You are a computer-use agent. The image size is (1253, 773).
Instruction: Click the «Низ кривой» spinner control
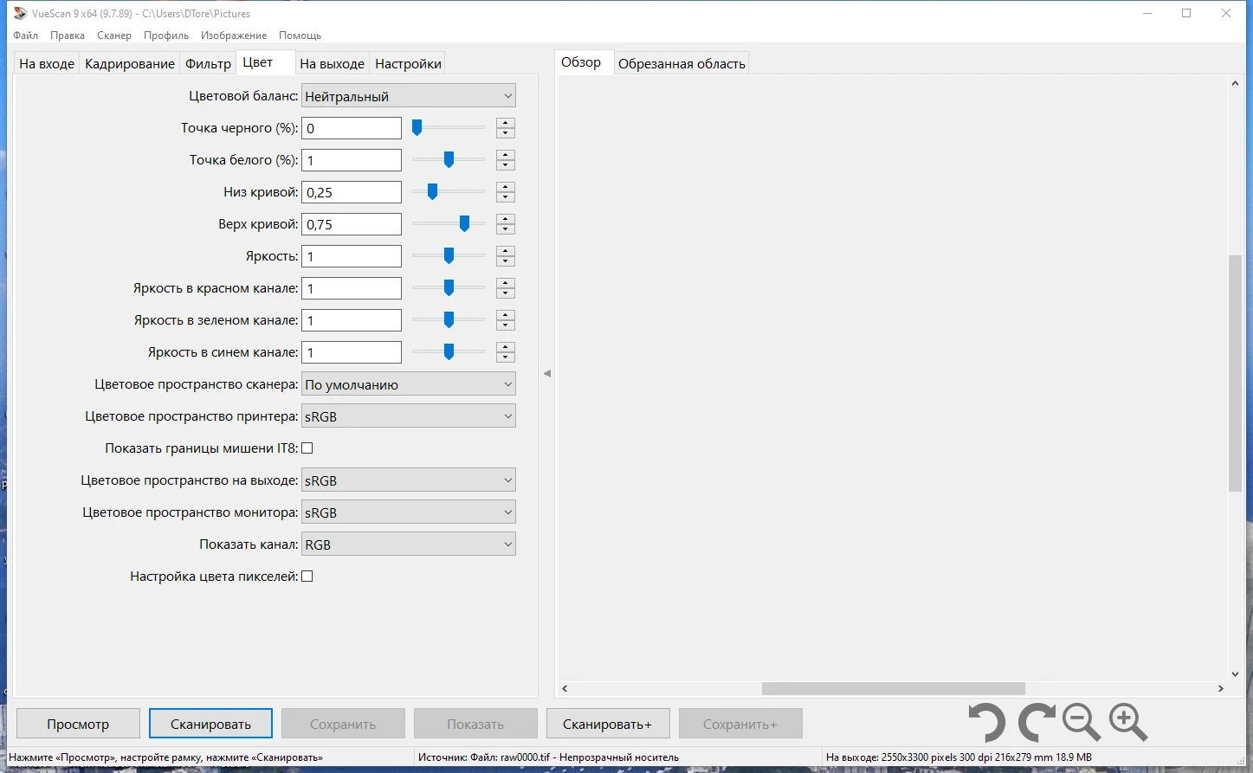(506, 192)
